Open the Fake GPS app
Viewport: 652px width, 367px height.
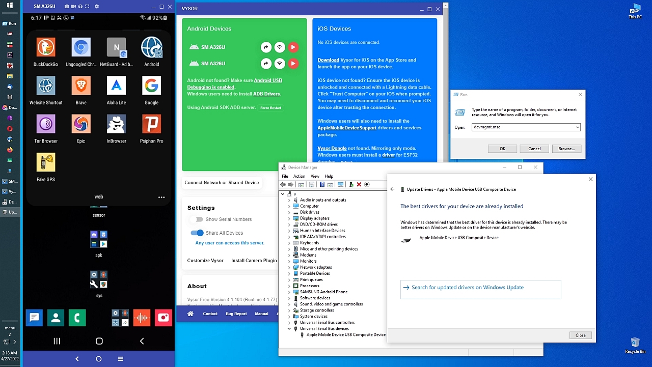click(46, 162)
